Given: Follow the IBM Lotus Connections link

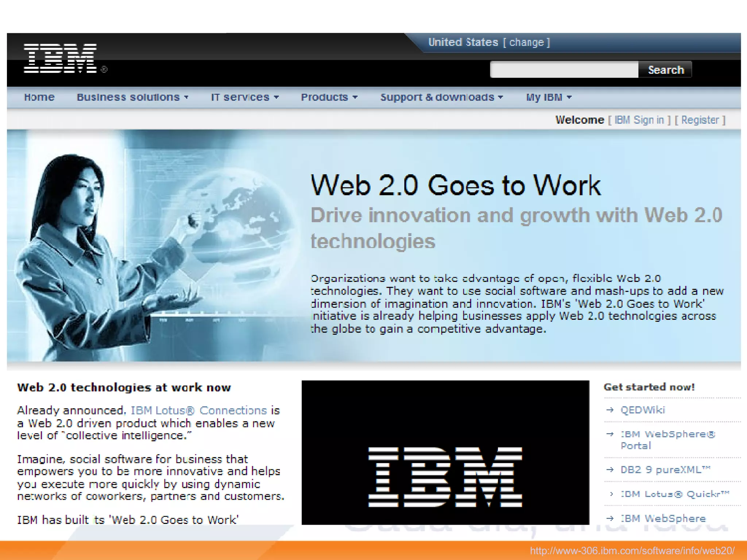Looking at the screenshot, I should (x=199, y=411).
